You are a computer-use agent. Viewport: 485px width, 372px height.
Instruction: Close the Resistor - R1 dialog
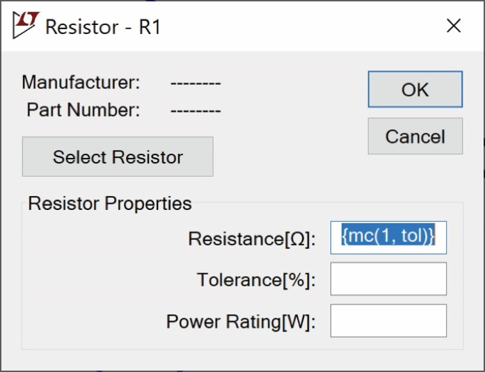(x=454, y=26)
